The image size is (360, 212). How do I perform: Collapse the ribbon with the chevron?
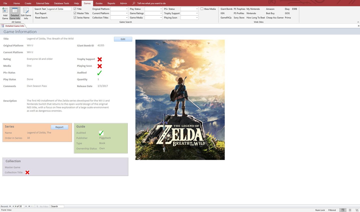point(357,22)
